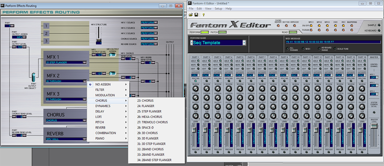The width and height of the screenshot is (384, 166).
Task: Click Part 5 Edit button LED
Action: pos(243,69)
